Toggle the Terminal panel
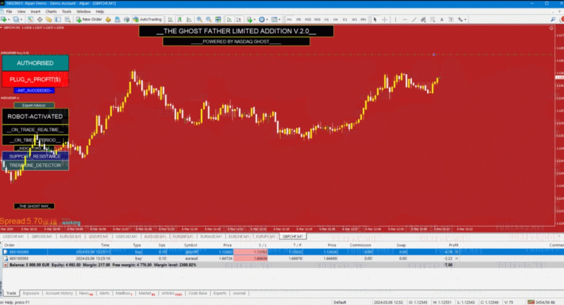The image size is (564, 305). click(x=58, y=20)
